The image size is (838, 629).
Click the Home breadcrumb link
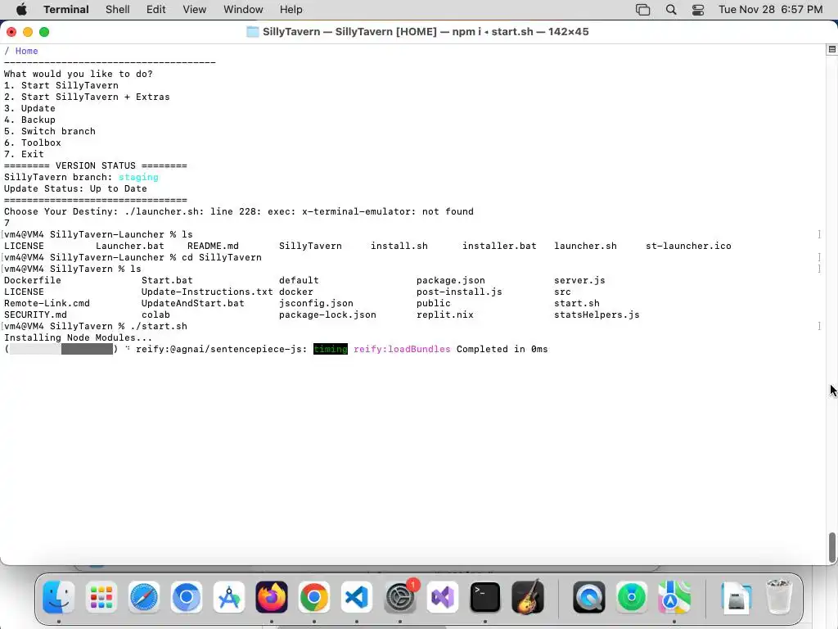point(27,51)
